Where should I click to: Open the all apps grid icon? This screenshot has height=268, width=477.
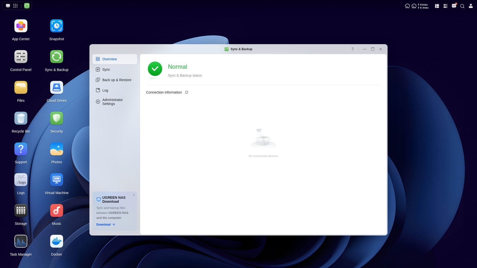16,6
